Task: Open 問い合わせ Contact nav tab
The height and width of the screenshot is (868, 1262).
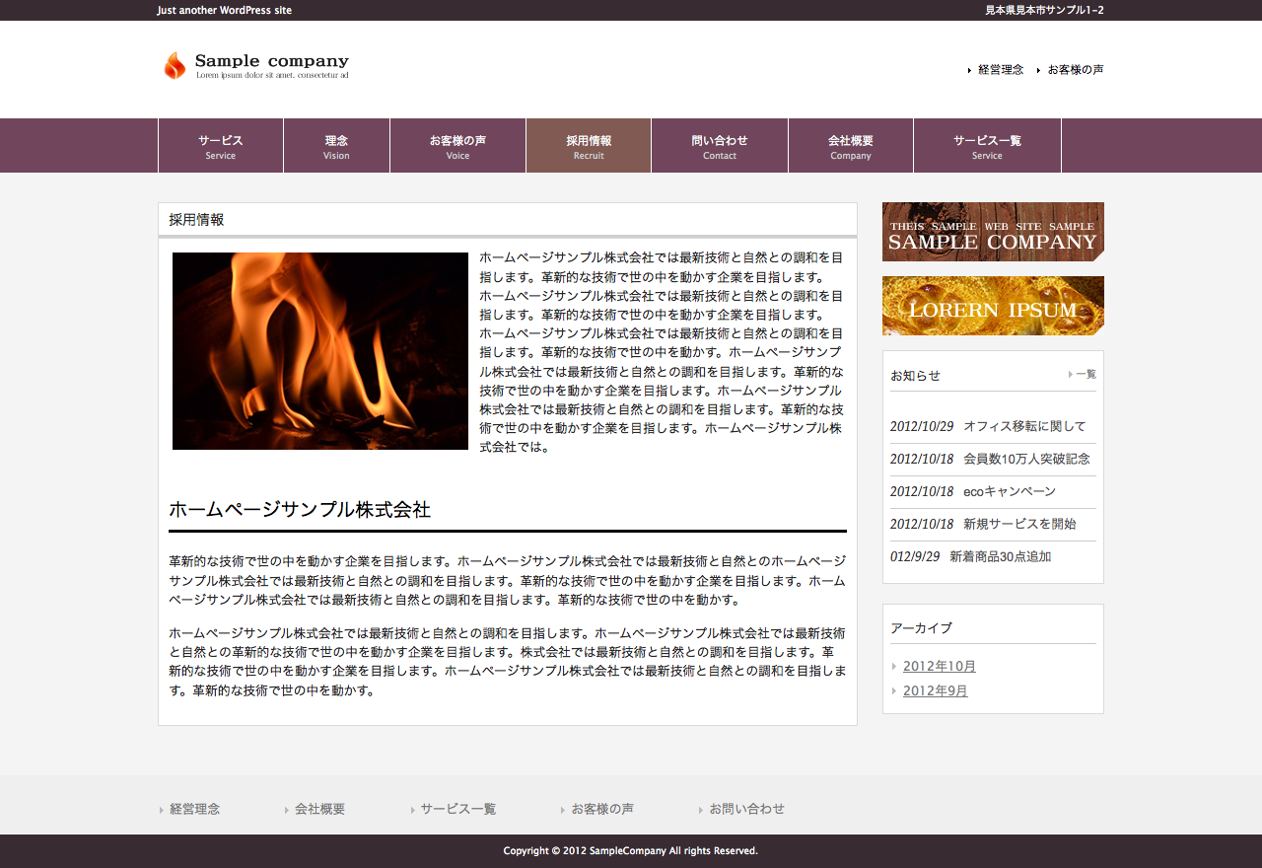Action: (719, 146)
